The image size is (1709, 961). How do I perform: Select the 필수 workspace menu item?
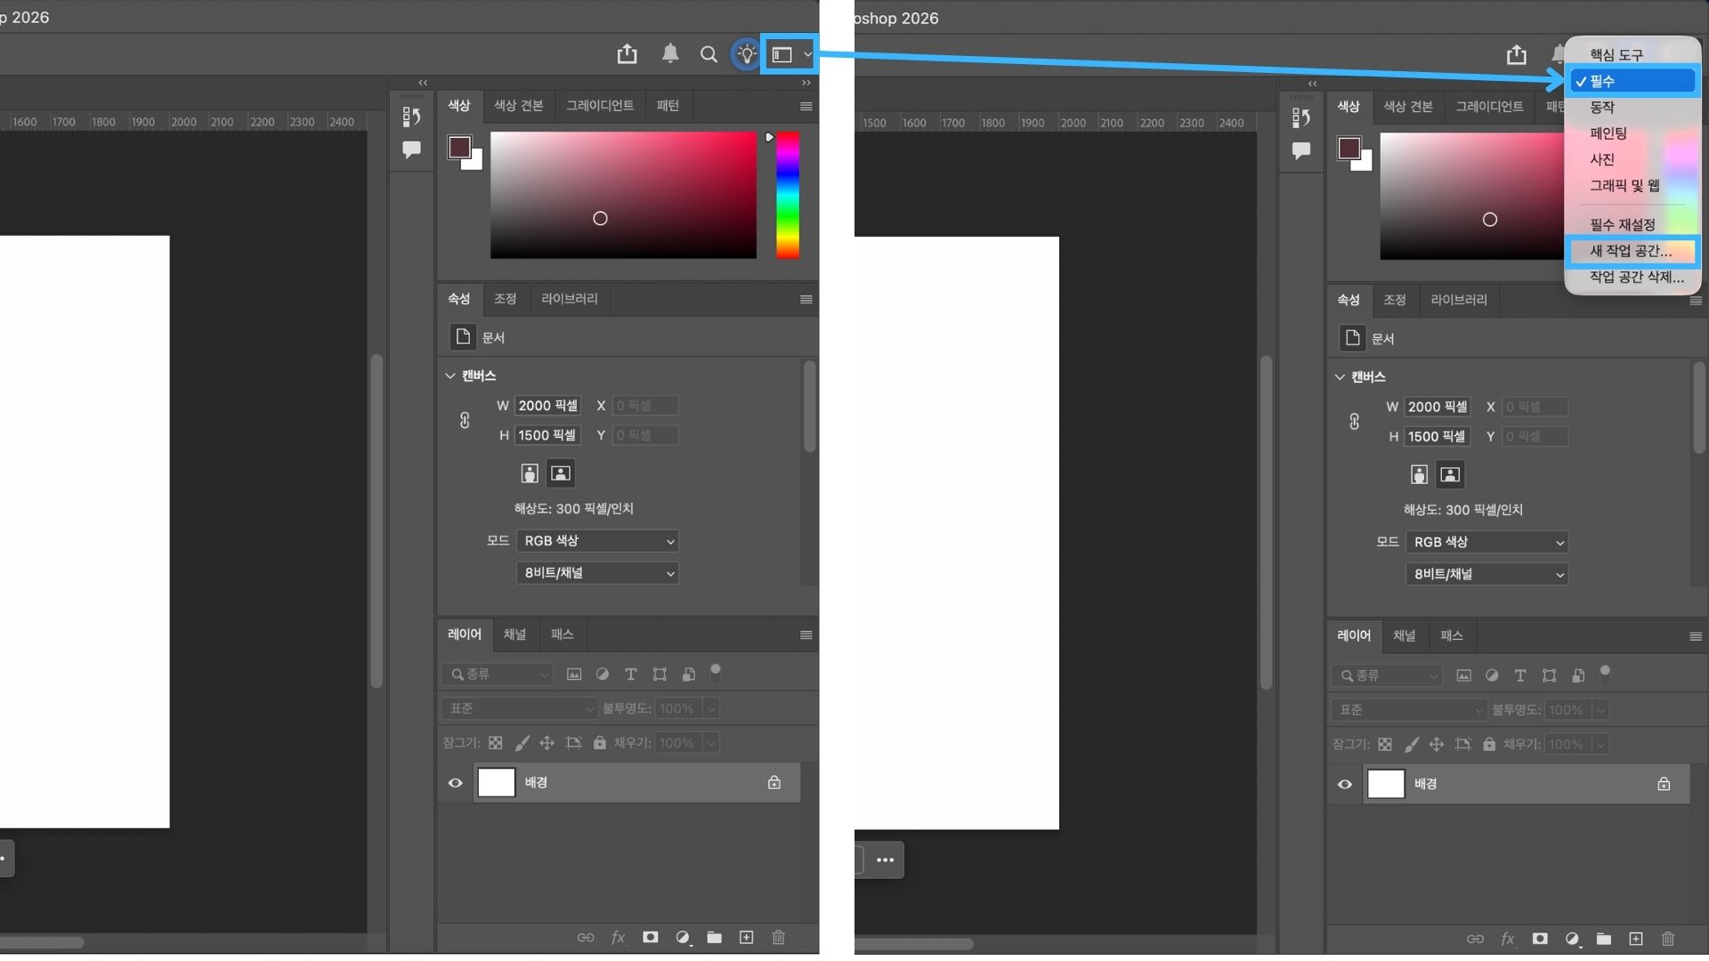click(x=1632, y=81)
